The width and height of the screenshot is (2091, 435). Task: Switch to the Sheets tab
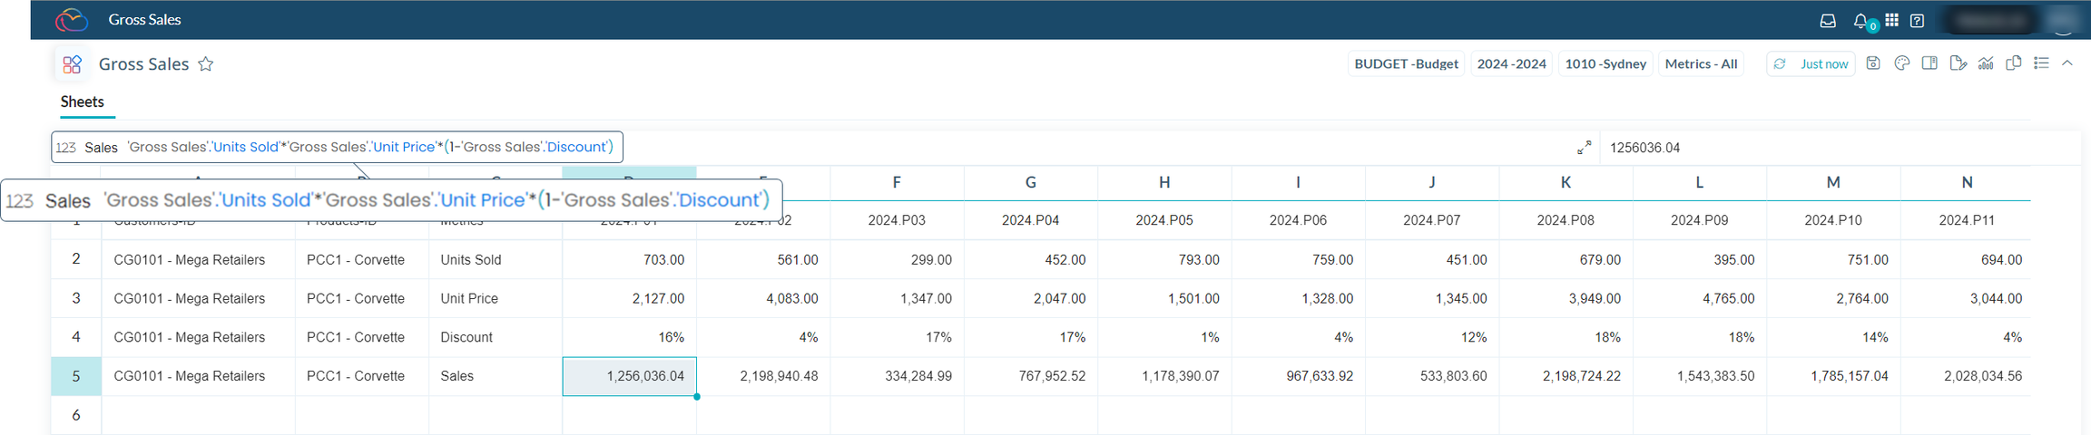coord(83,102)
